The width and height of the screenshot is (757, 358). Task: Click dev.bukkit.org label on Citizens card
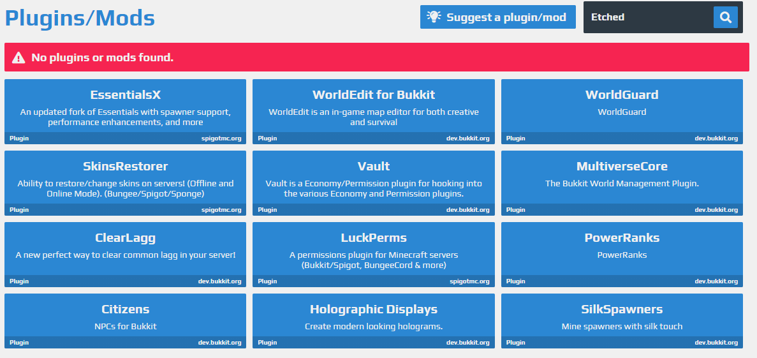[x=219, y=343]
